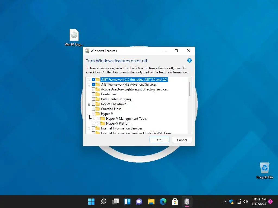278x208 pixels.
Task: Click the Hyper-V folder icon
Action: click(x=97, y=113)
